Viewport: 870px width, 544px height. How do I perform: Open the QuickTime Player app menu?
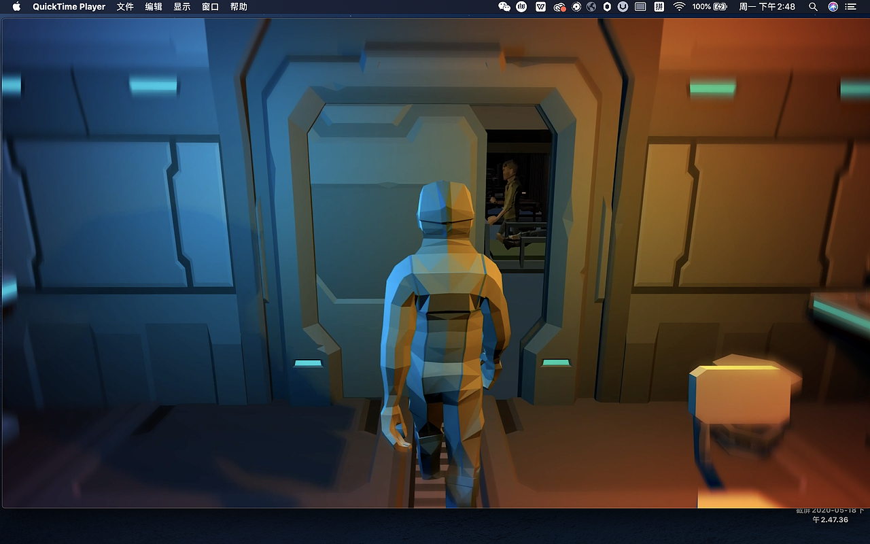coord(69,7)
